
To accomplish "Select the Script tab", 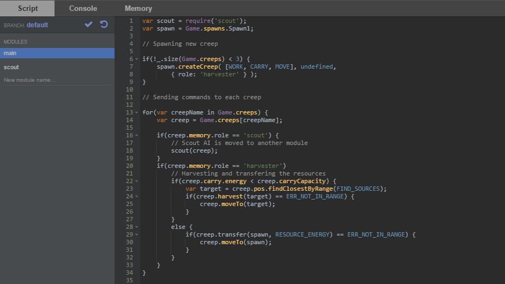I will click(x=27, y=8).
